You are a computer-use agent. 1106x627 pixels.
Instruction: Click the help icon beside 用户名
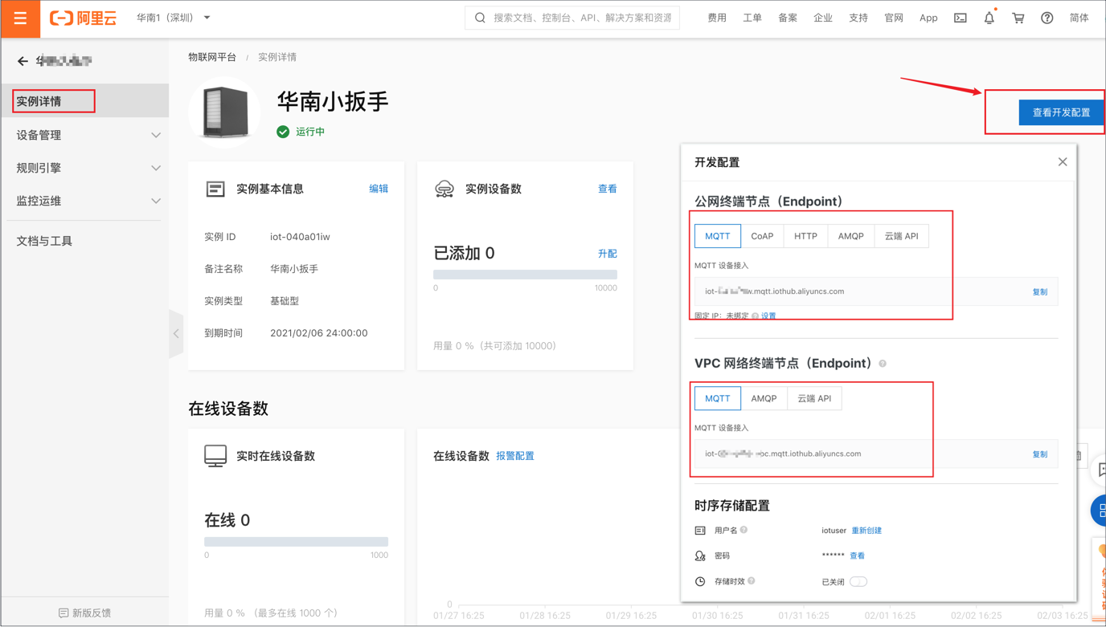pos(743,530)
